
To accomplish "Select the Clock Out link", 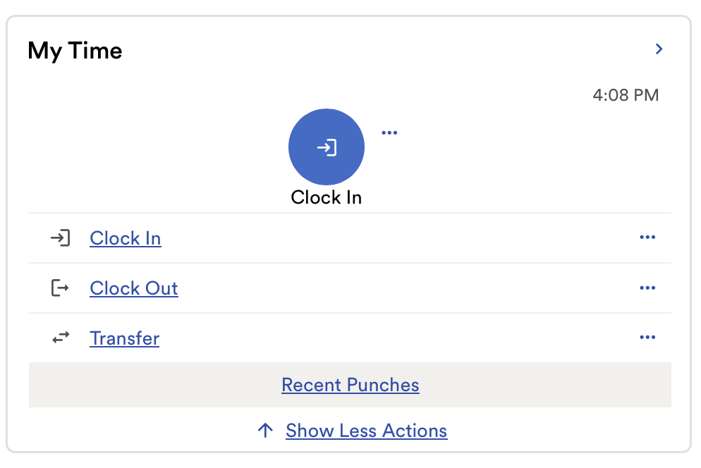I will (x=134, y=288).
